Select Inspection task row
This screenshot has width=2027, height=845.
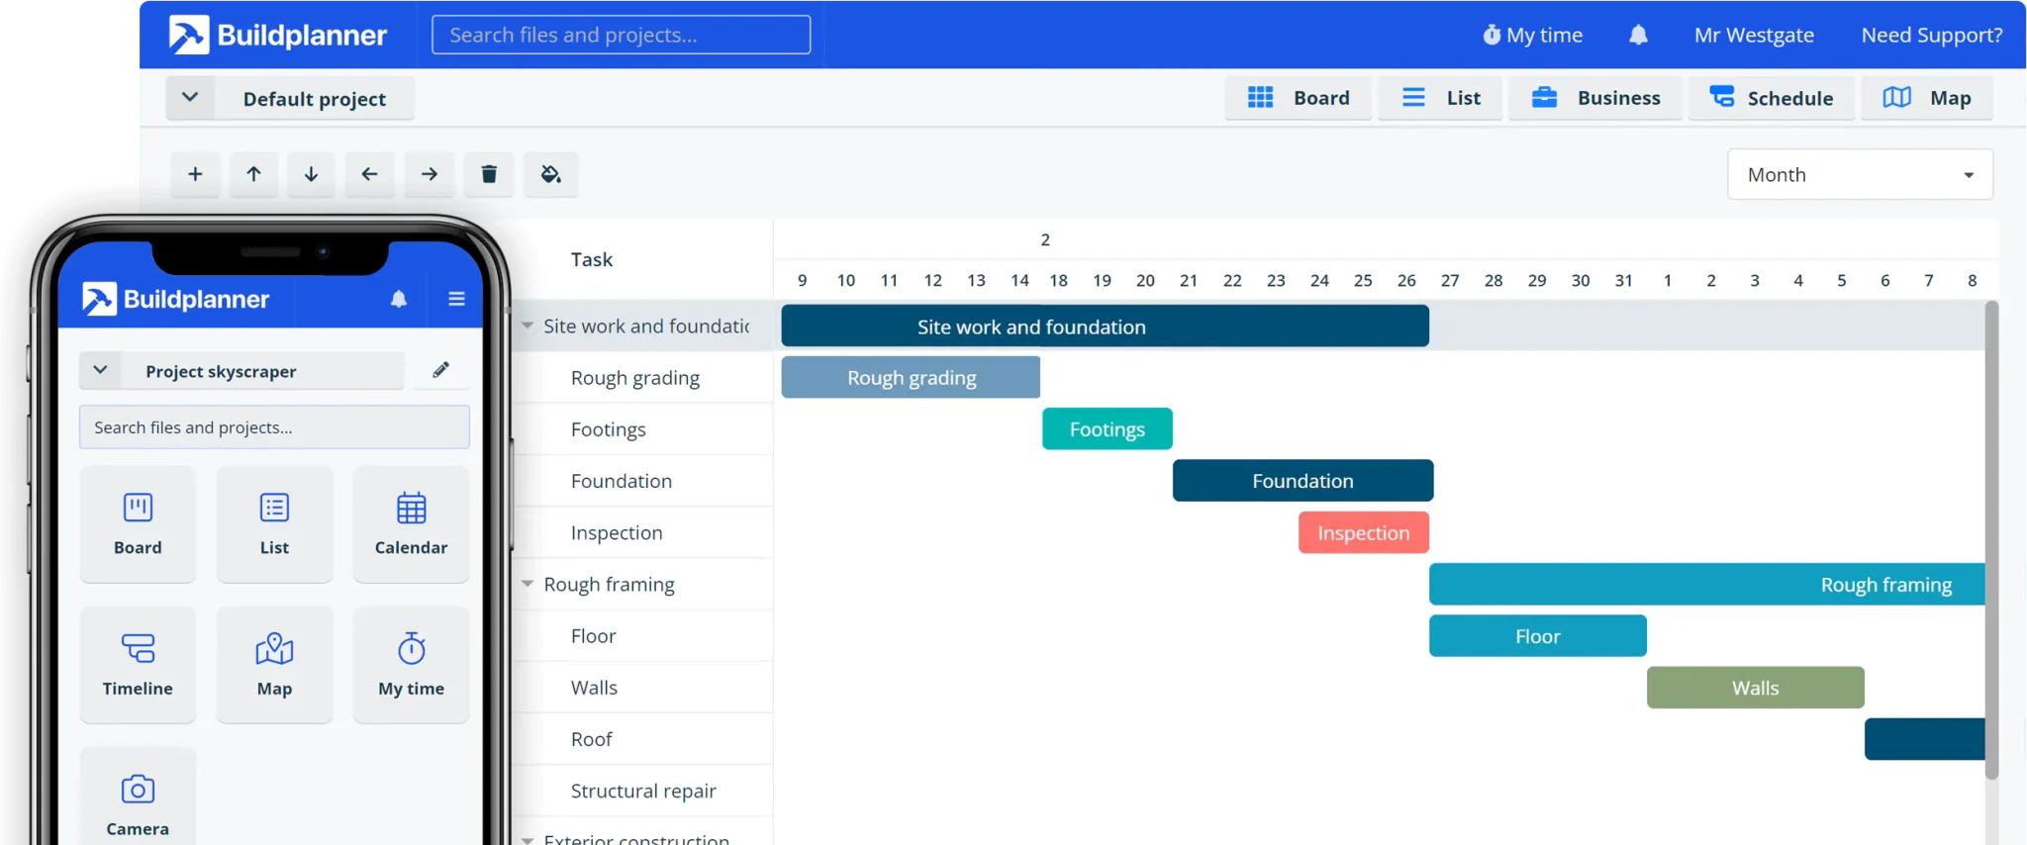click(643, 532)
